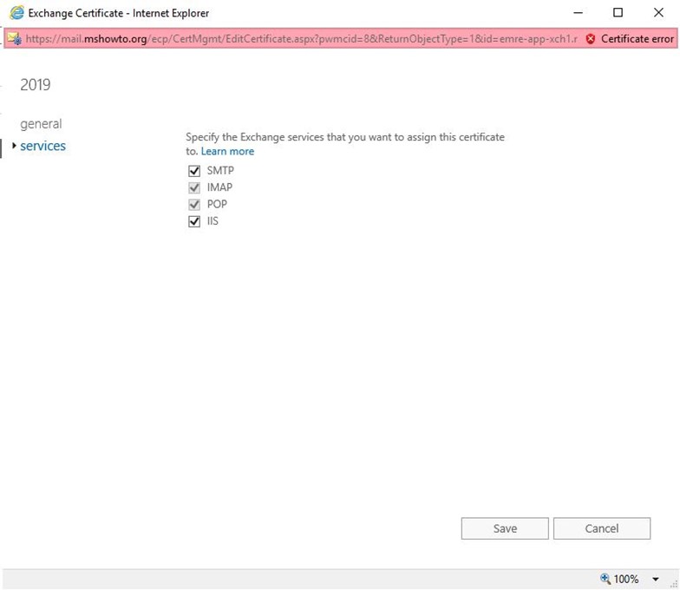Cancel the certificate edit dialog
680x590 pixels.
coord(602,528)
